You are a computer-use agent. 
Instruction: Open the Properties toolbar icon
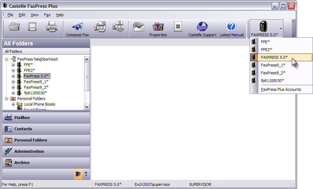pos(158,26)
